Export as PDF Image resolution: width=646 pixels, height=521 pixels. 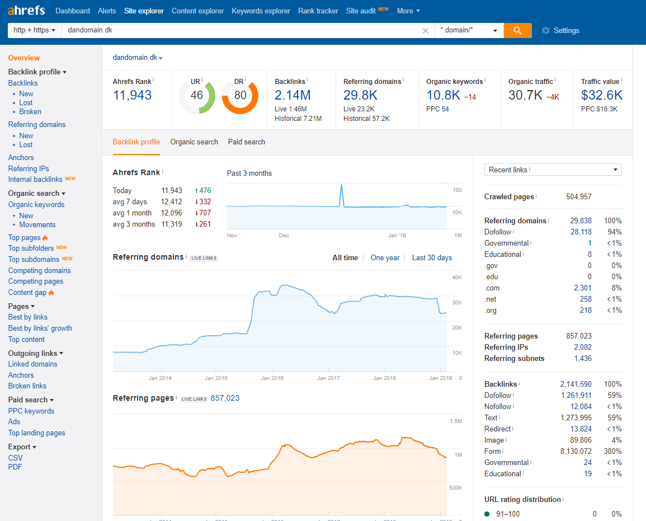[x=15, y=467]
